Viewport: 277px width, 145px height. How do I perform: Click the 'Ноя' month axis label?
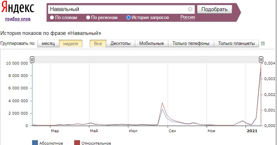pos(211,131)
